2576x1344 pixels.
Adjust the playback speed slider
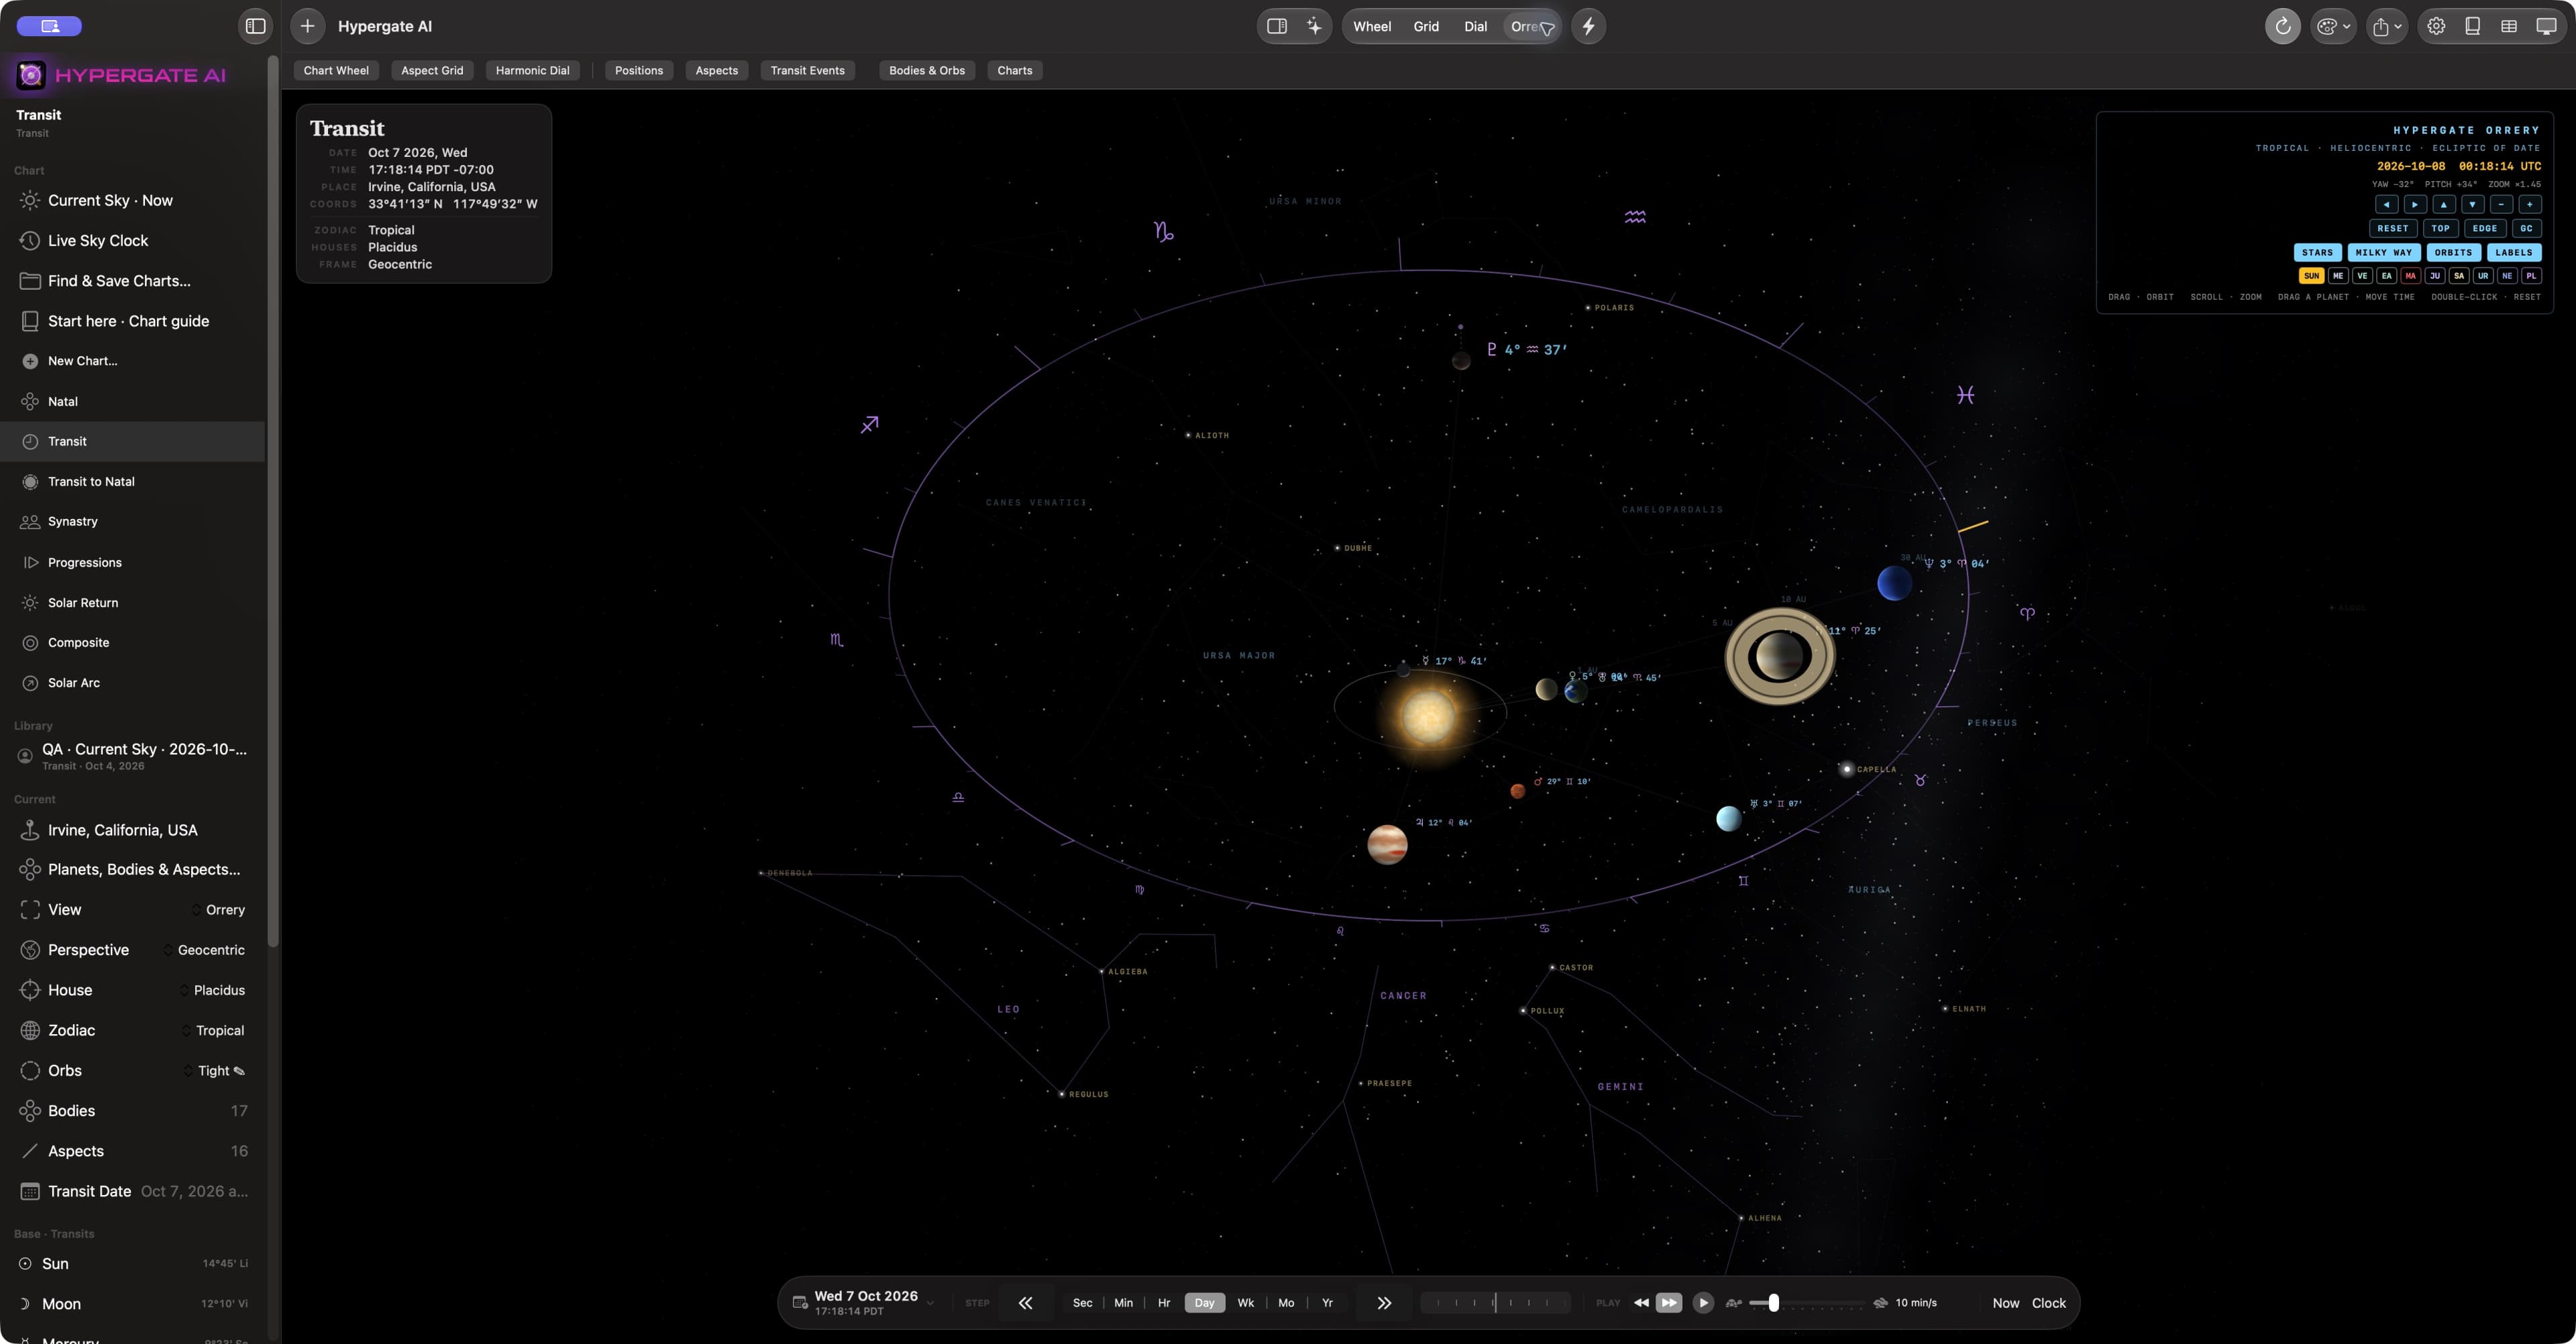click(x=1806, y=1303)
